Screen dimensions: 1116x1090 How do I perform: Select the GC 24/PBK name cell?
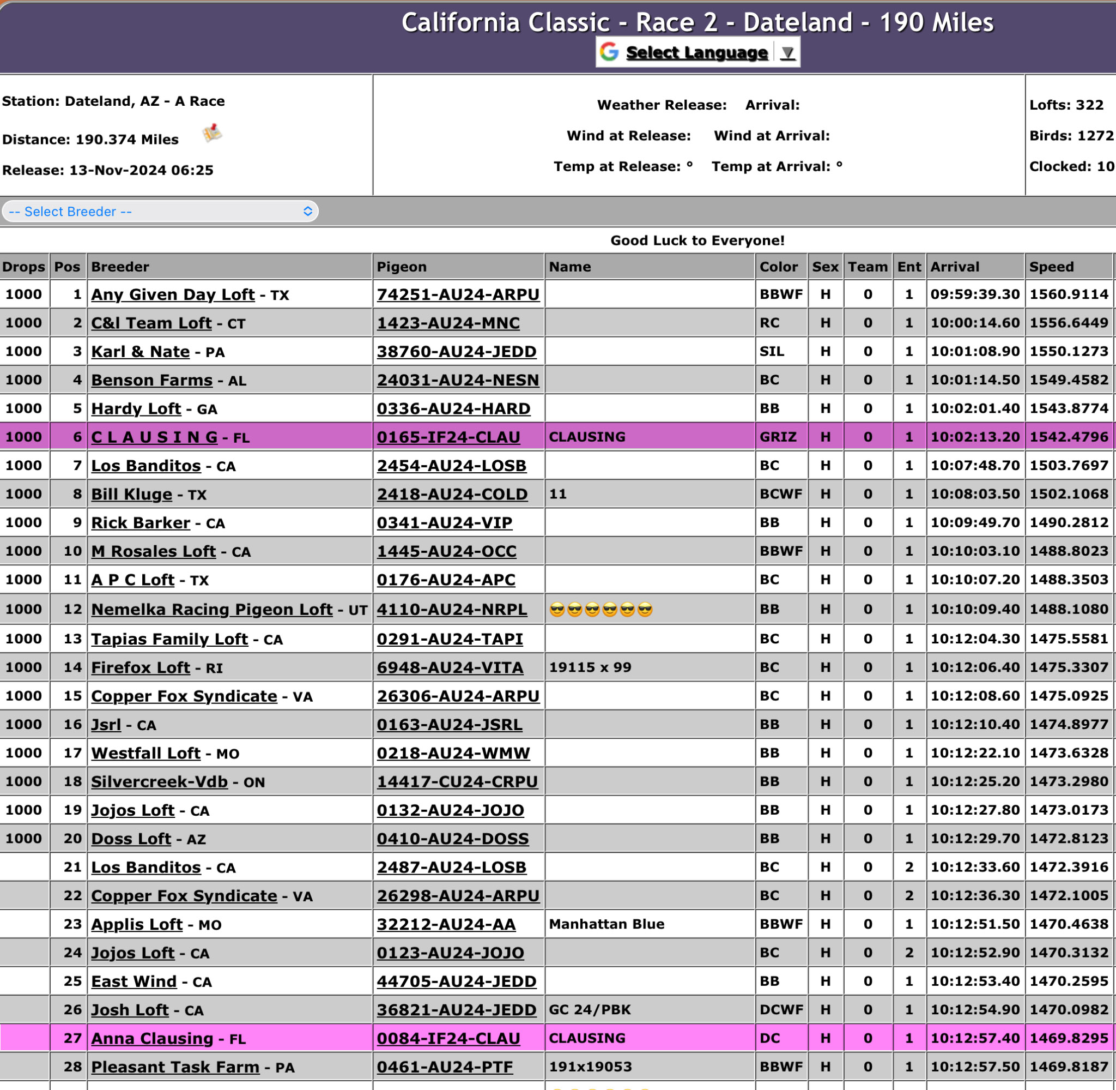coord(650,1009)
